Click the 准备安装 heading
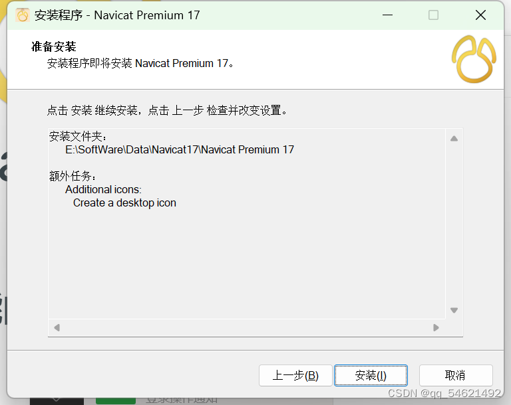 [54, 46]
